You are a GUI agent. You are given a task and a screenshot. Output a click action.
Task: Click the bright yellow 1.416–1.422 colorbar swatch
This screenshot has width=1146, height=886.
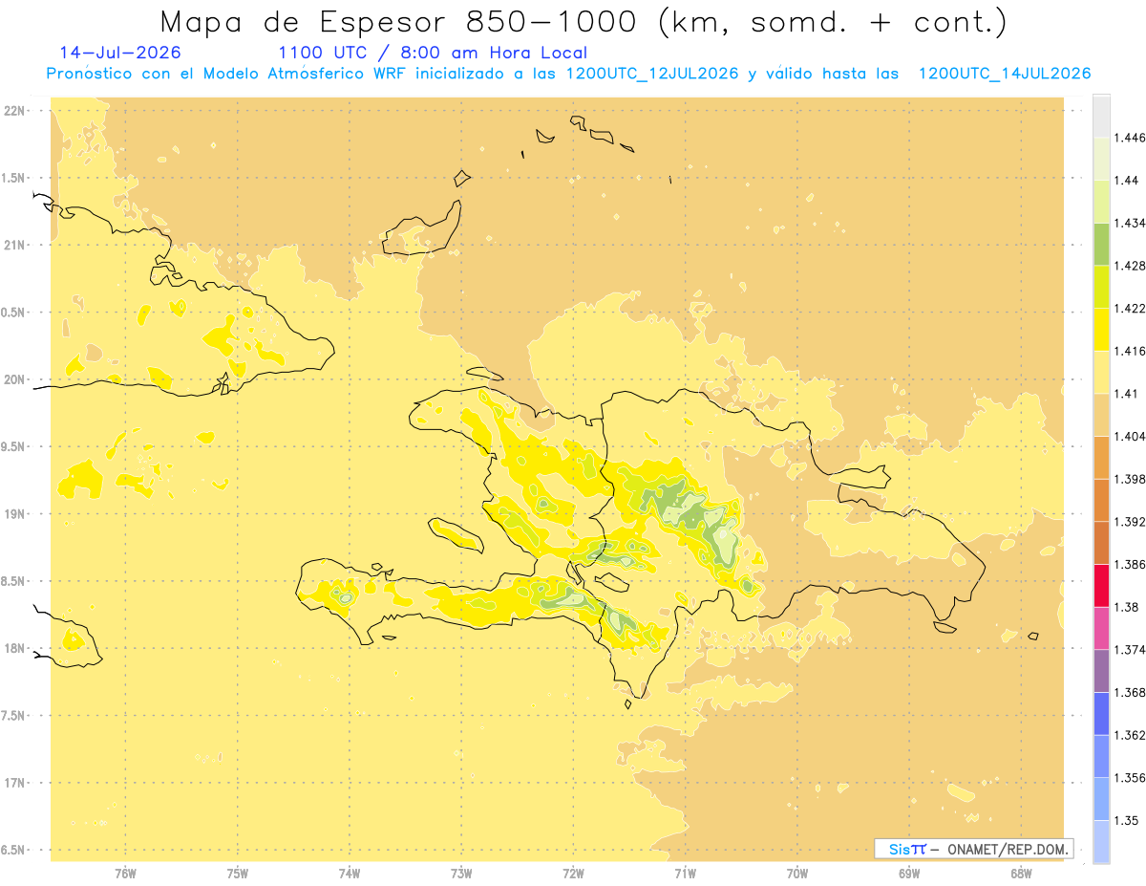pos(1101,330)
